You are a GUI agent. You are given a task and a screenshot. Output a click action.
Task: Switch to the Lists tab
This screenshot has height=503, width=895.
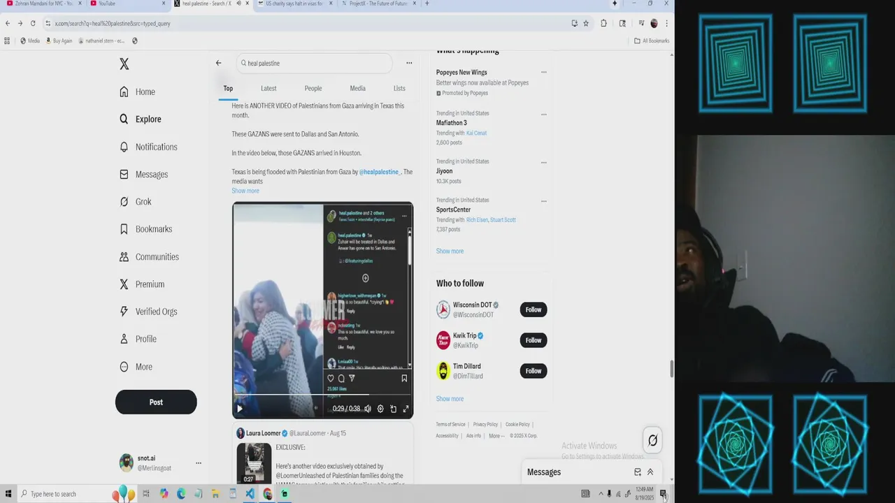399,89
